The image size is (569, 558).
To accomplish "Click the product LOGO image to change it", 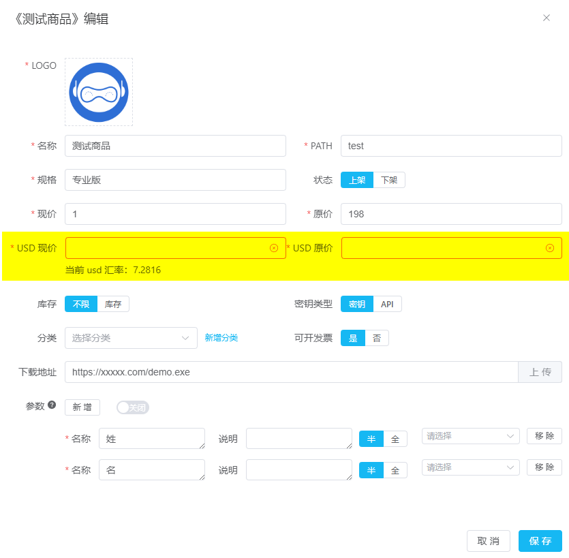I will pos(98,91).
